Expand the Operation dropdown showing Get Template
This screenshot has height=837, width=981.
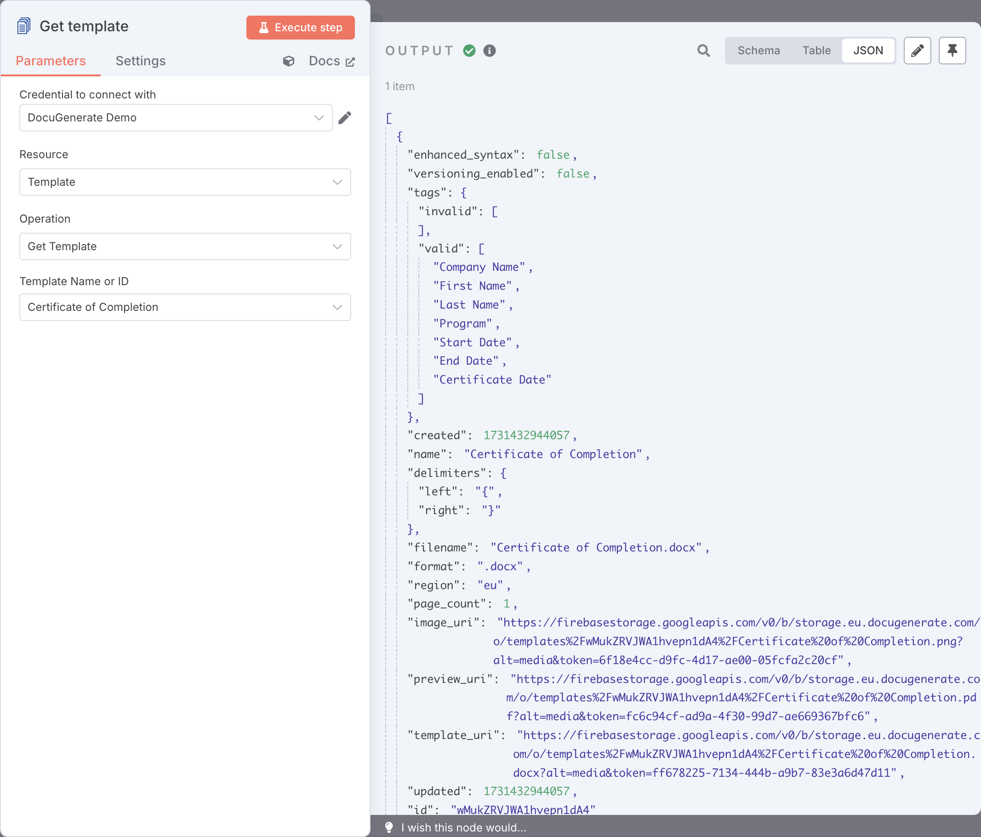(x=185, y=247)
